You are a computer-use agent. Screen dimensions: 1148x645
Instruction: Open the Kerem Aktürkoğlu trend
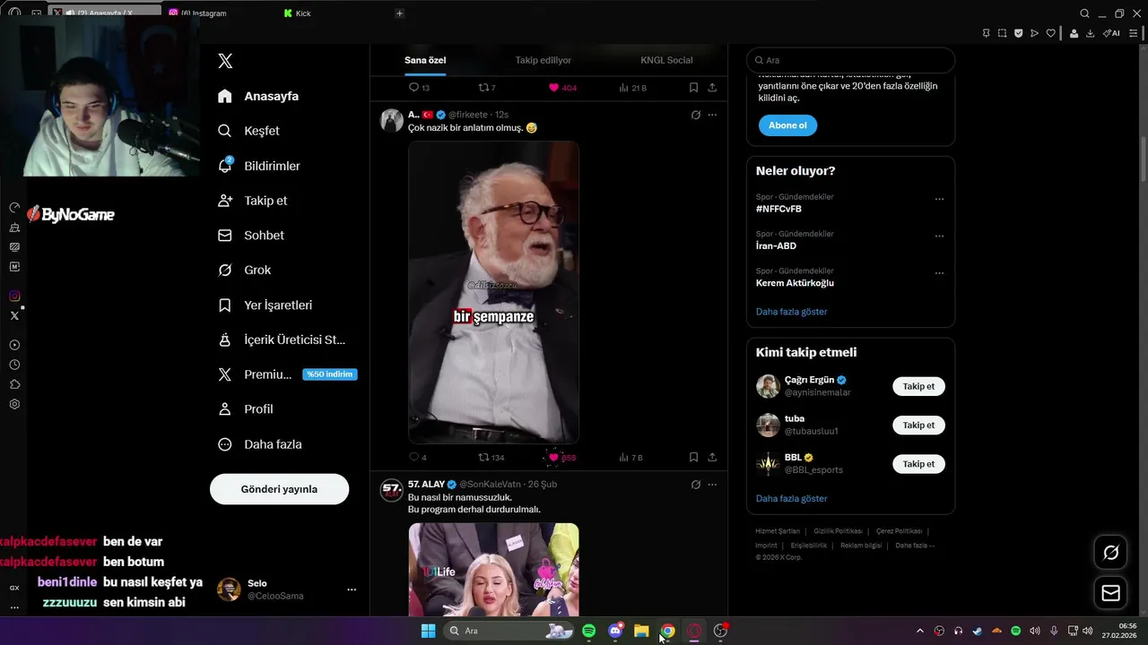(x=795, y=283)
